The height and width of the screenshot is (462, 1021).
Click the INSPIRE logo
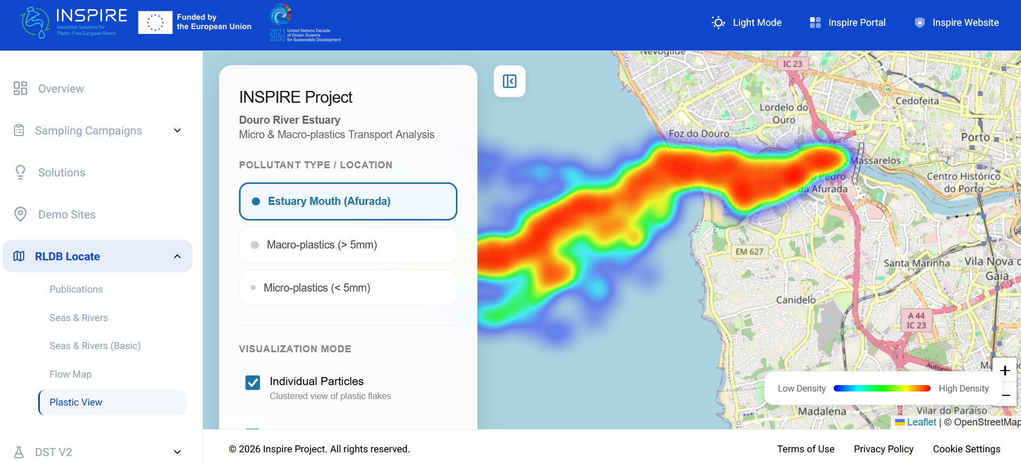tap(74, 23)
